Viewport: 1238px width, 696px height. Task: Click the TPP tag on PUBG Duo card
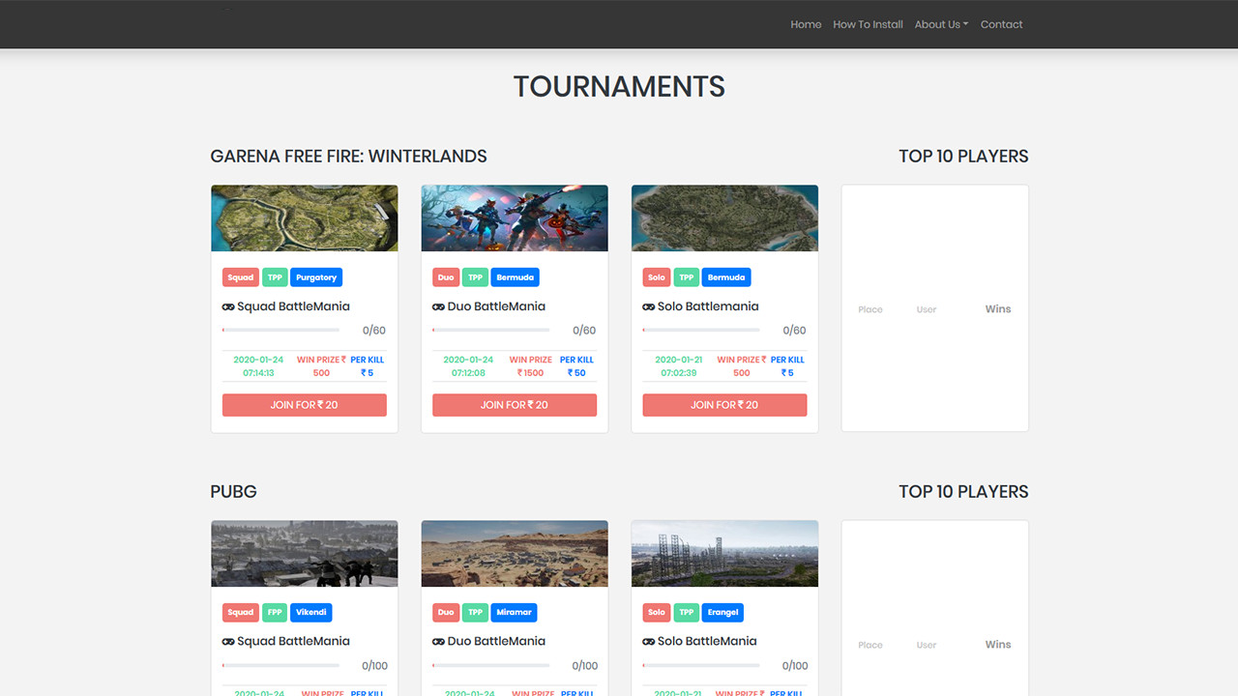pos(475,613)
